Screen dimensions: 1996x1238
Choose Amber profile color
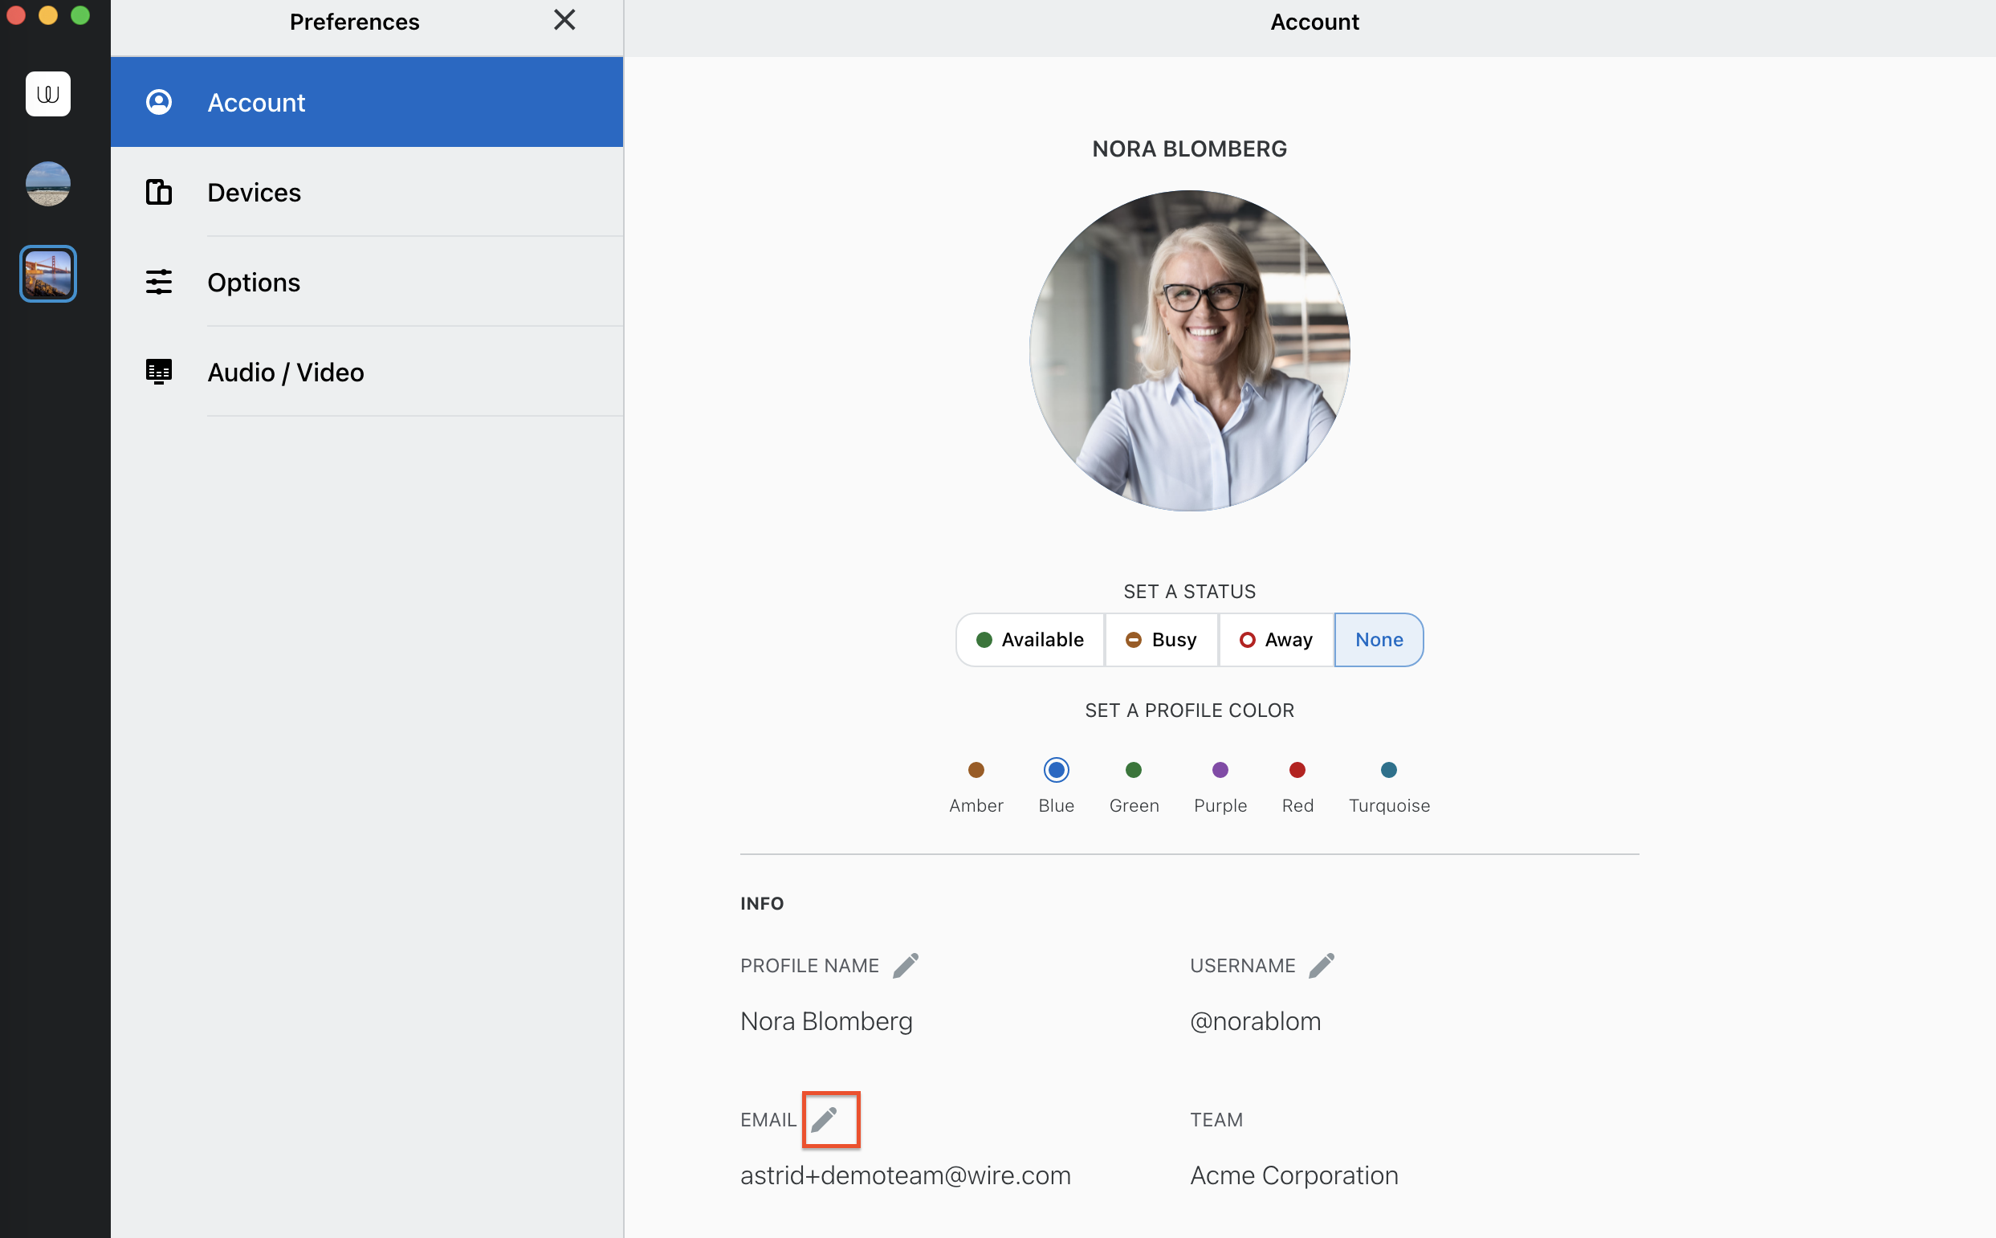coord(976,785)
